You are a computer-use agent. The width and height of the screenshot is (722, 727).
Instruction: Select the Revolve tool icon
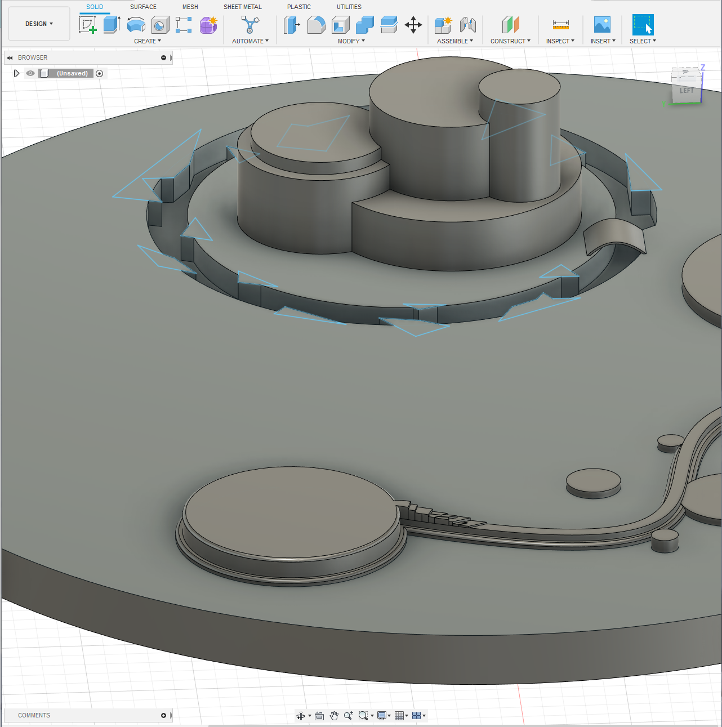pos(136,25)
